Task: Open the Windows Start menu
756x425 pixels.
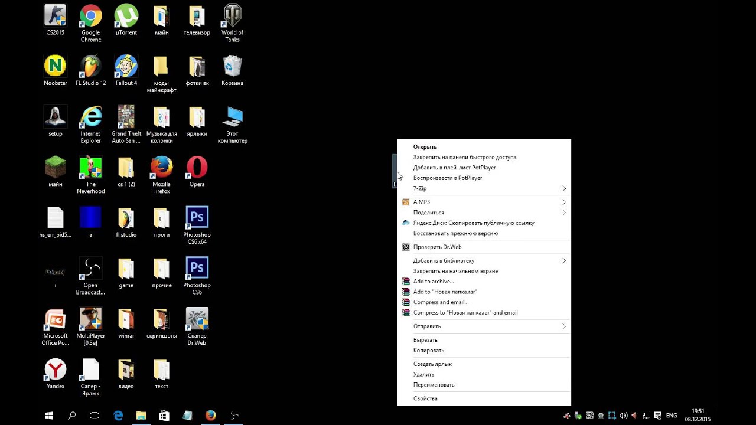Action: coord(49,416)
